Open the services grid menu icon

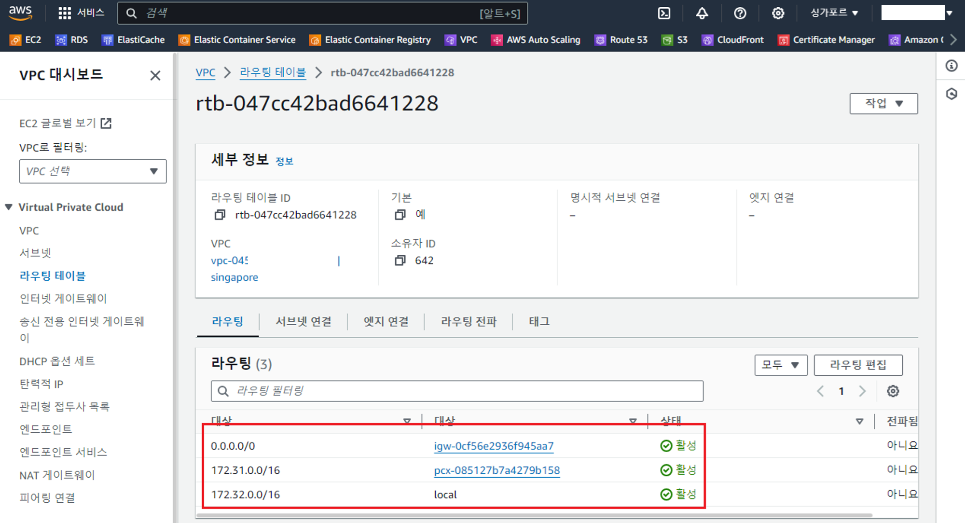65,13
